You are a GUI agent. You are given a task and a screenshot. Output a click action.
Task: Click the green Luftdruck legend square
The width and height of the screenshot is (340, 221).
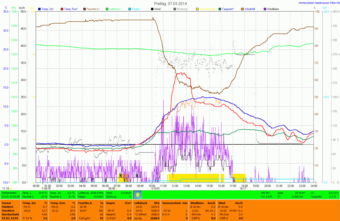(107, 9)
